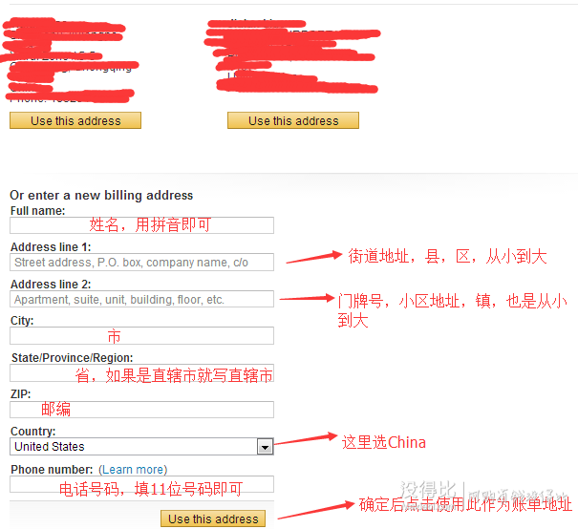Open the United States country combo box
Screen dimensions: 578x529
(x=141, y=447)
